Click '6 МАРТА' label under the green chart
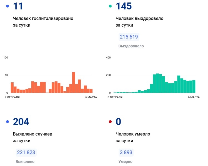 (194, 97)
